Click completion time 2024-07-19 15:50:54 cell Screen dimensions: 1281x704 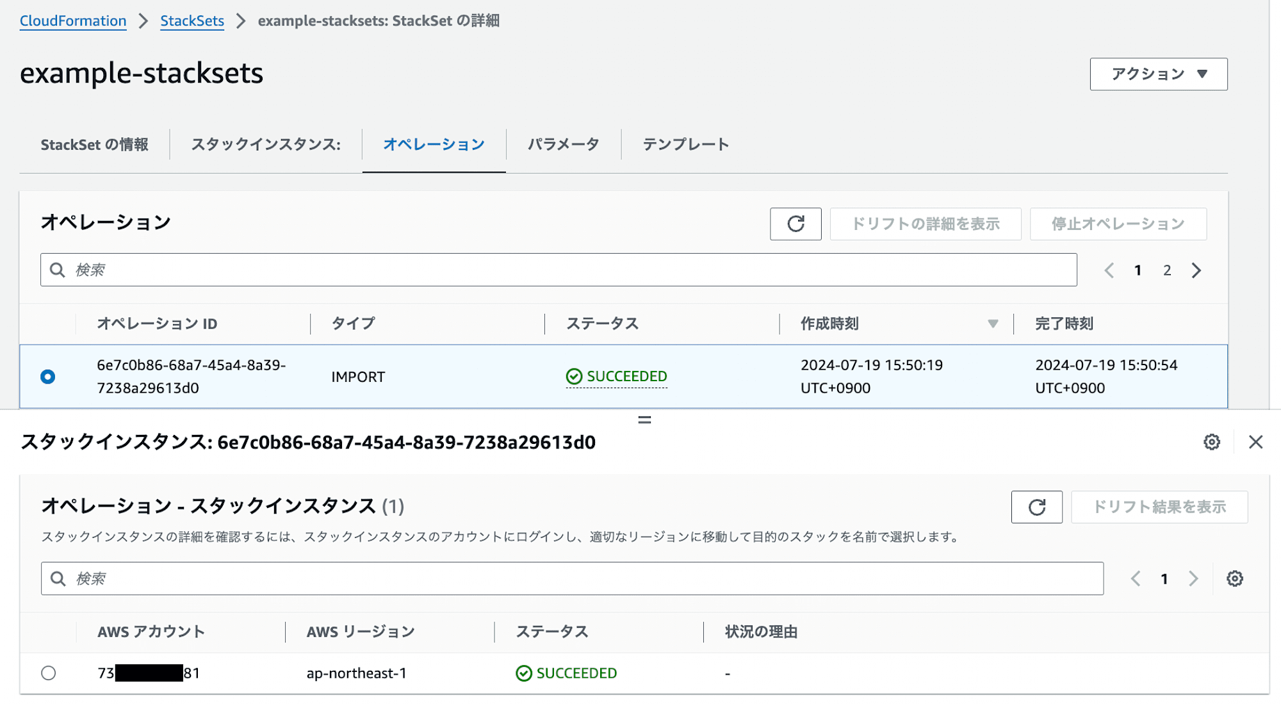coord(1106,377)
